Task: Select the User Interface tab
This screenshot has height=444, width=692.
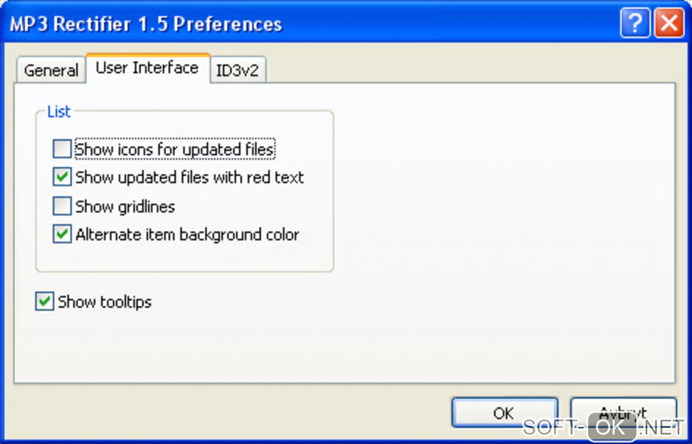Action: [x=147, y=68]
